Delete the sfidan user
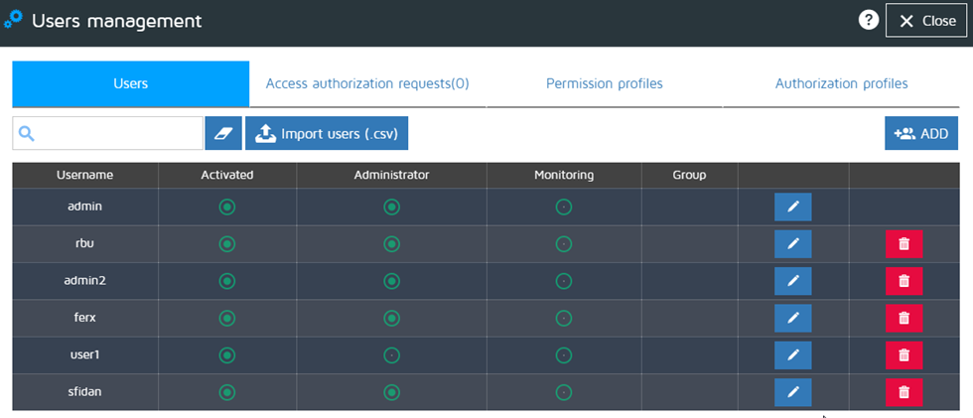 pyautogui.click(x=903, y=392)
